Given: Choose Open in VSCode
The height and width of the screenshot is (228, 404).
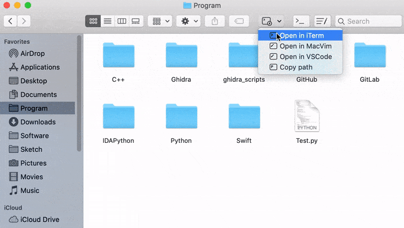Looking at the screenshot, I should [x=300, y=57].
